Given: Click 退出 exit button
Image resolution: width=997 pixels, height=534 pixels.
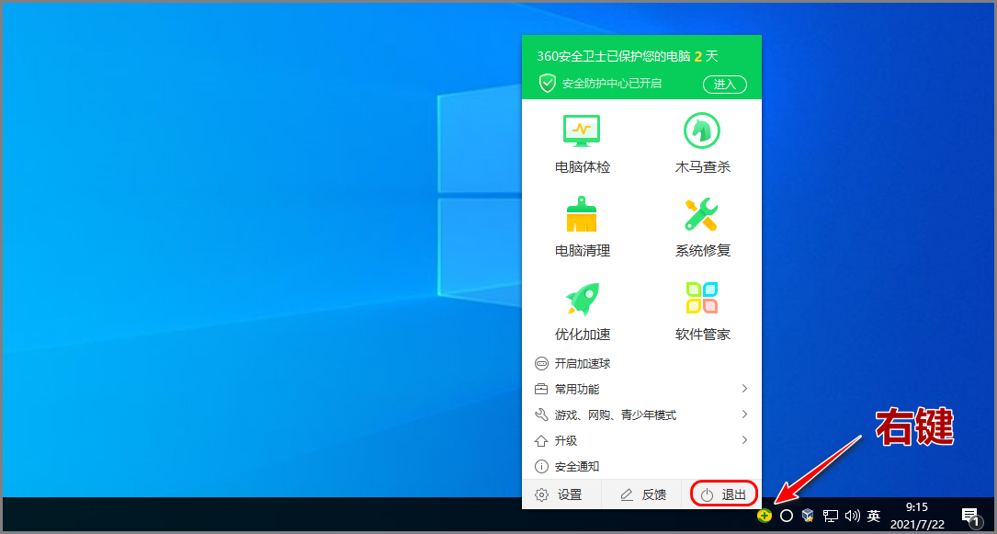Looking at the screenshot, I should [724, 494].
